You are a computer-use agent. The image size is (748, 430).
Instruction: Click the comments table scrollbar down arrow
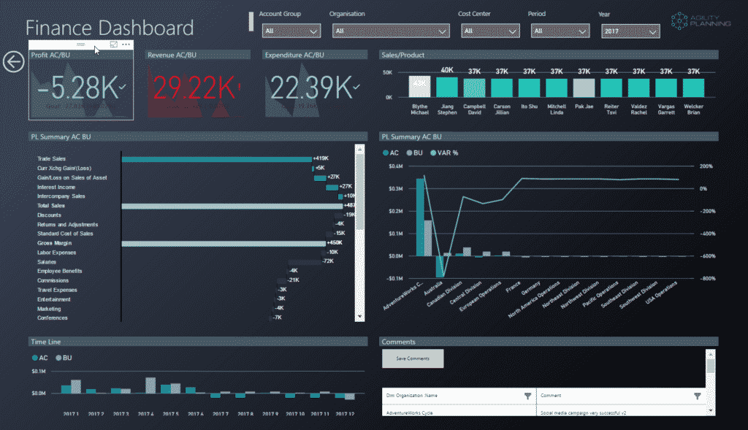[711, 410]
